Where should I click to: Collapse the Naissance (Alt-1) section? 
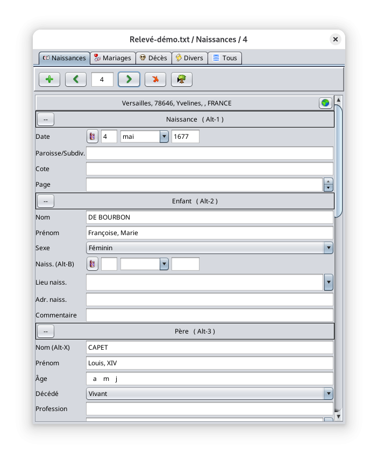46,119
